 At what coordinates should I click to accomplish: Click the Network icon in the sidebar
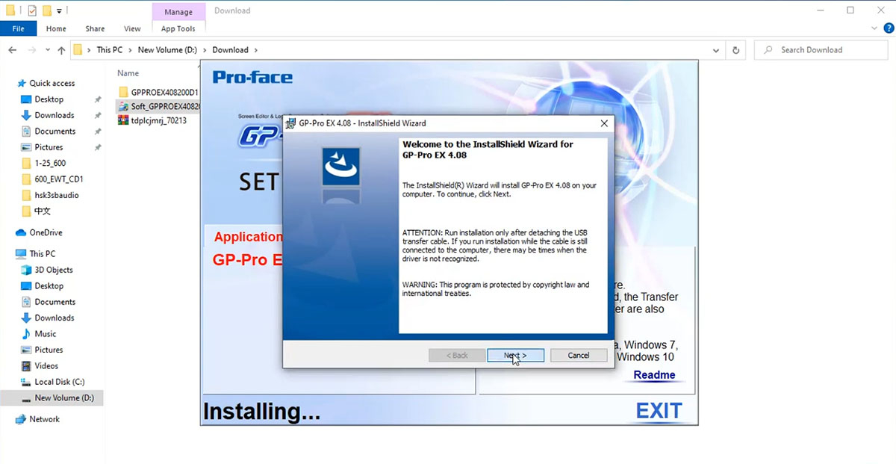click(21, 419)
